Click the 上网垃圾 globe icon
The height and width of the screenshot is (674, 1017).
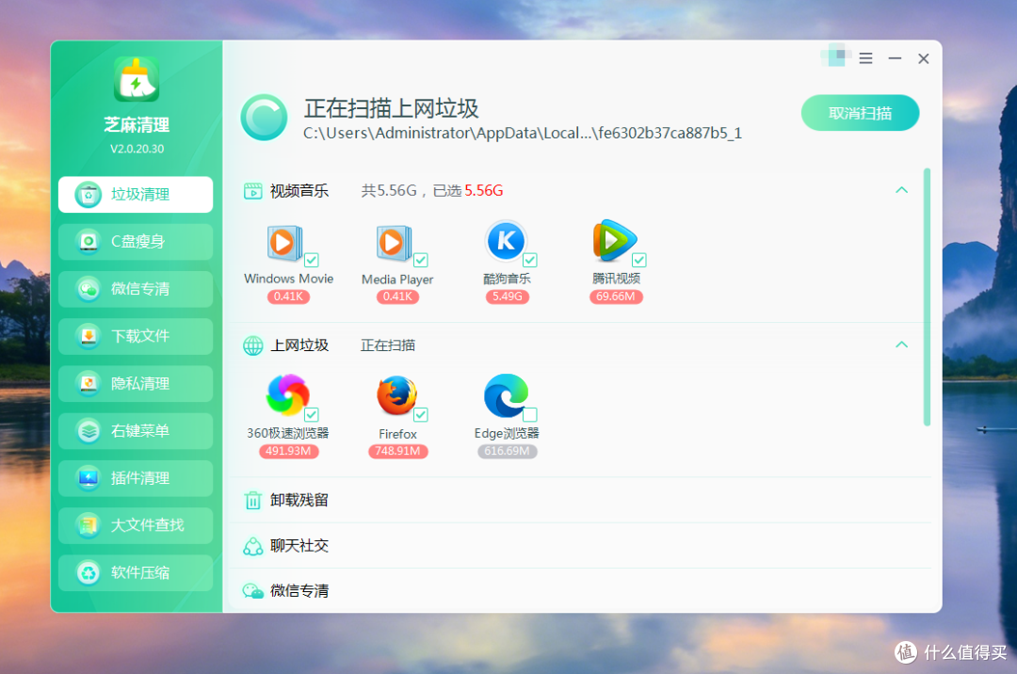point(253,345)
